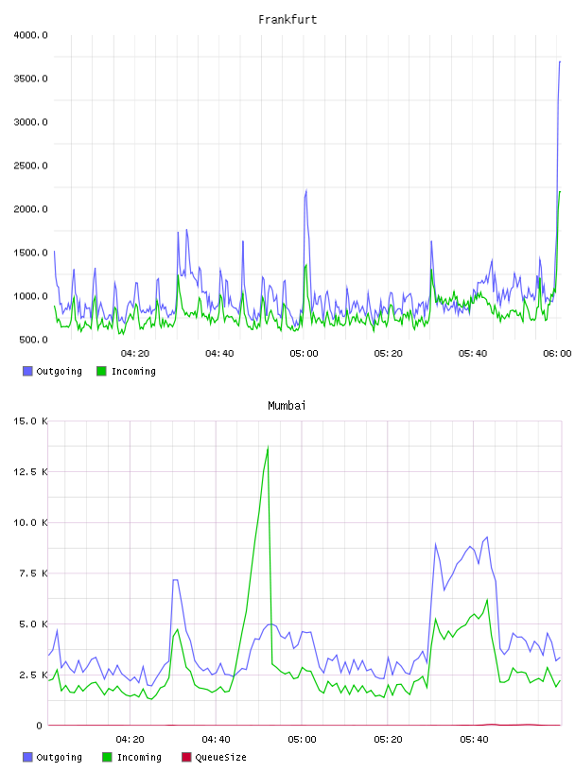This screenshot has width=575, height=772.
Task: Click the 3000.0 y-axis label on Frankfurt chart
Action: point(30,122)
